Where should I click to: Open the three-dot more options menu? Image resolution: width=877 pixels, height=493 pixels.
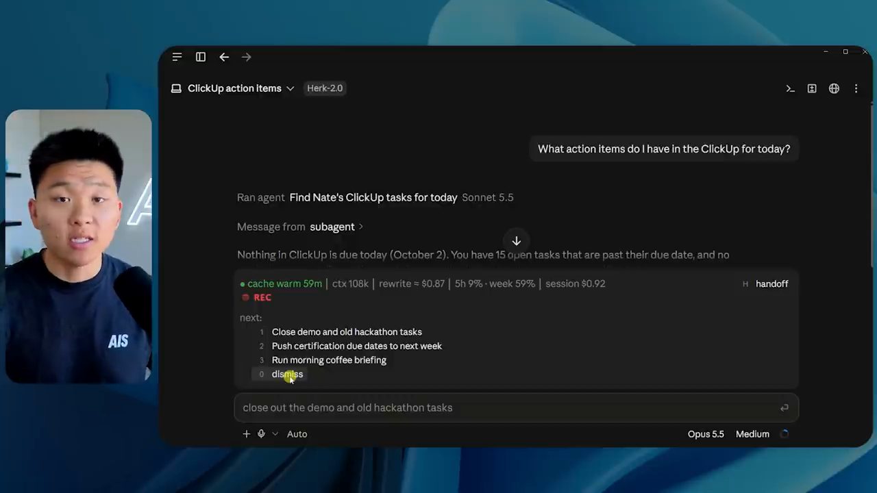tap(856, 88)
